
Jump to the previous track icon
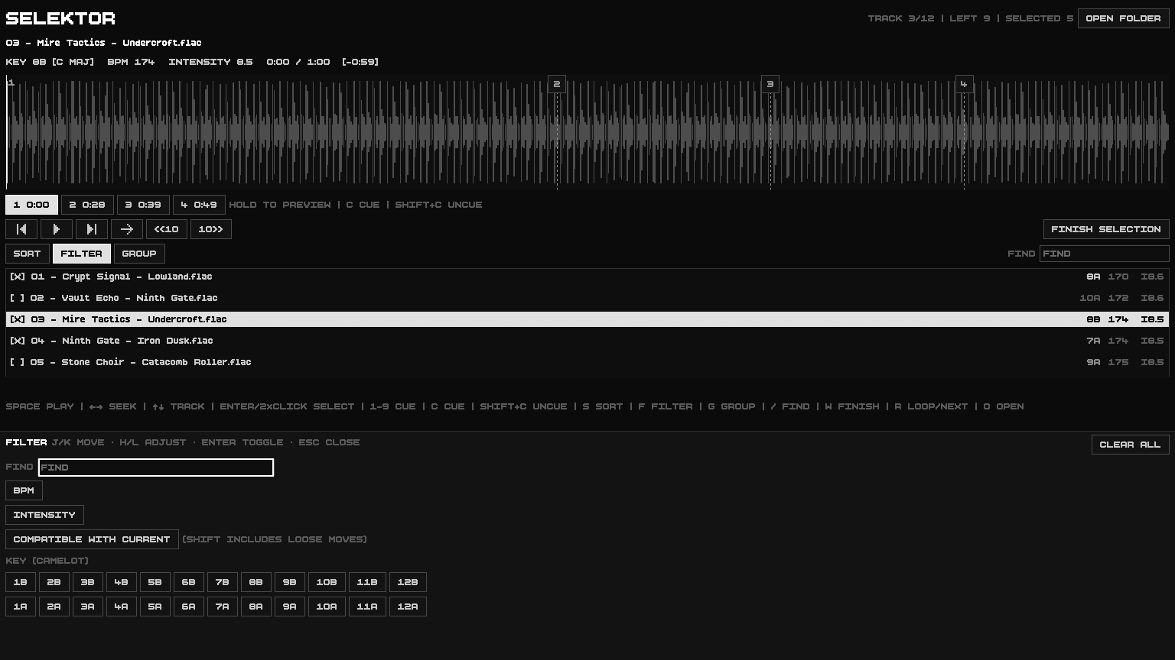click(21, 229)
